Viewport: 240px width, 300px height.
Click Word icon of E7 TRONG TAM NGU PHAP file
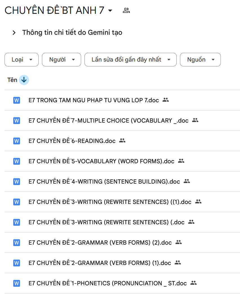[17, 100]
